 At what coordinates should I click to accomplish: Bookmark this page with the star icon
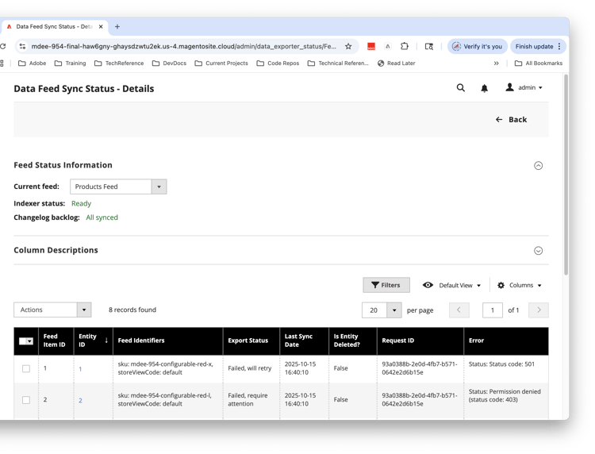click(348, 46)
